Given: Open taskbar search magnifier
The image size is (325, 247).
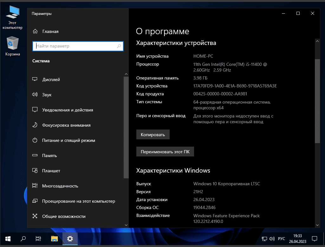Looking at the screenshot, I should 23,239.
